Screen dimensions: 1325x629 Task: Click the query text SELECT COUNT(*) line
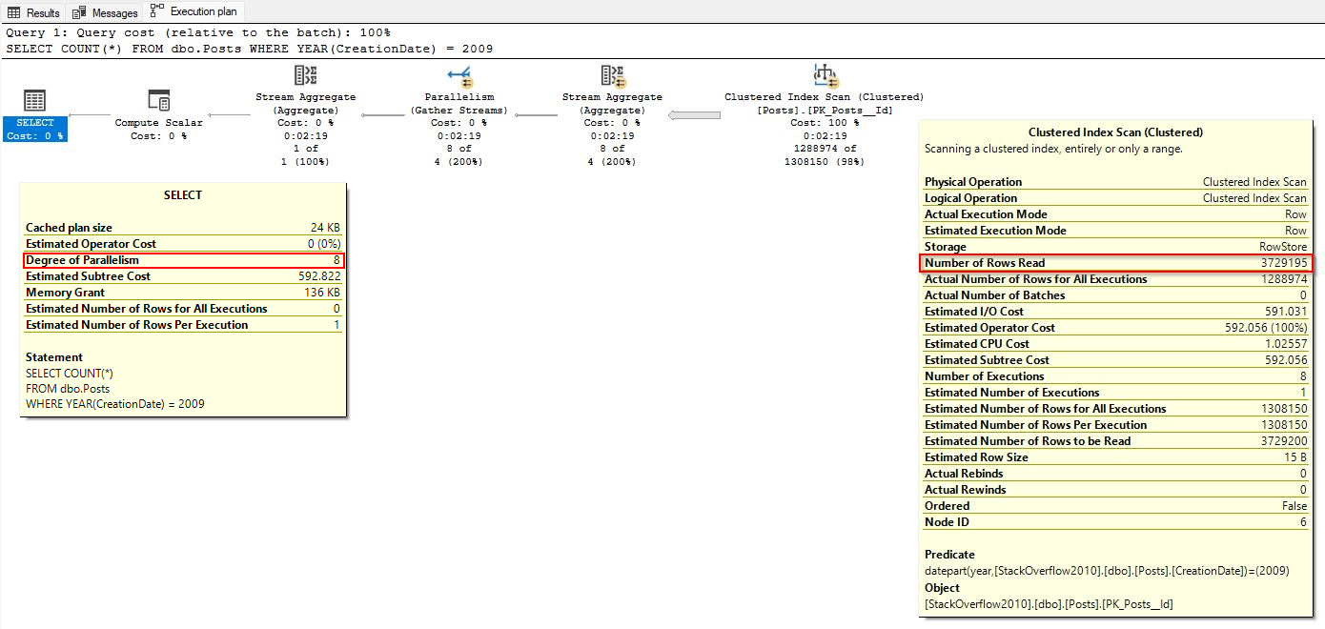tap(250, 48)
